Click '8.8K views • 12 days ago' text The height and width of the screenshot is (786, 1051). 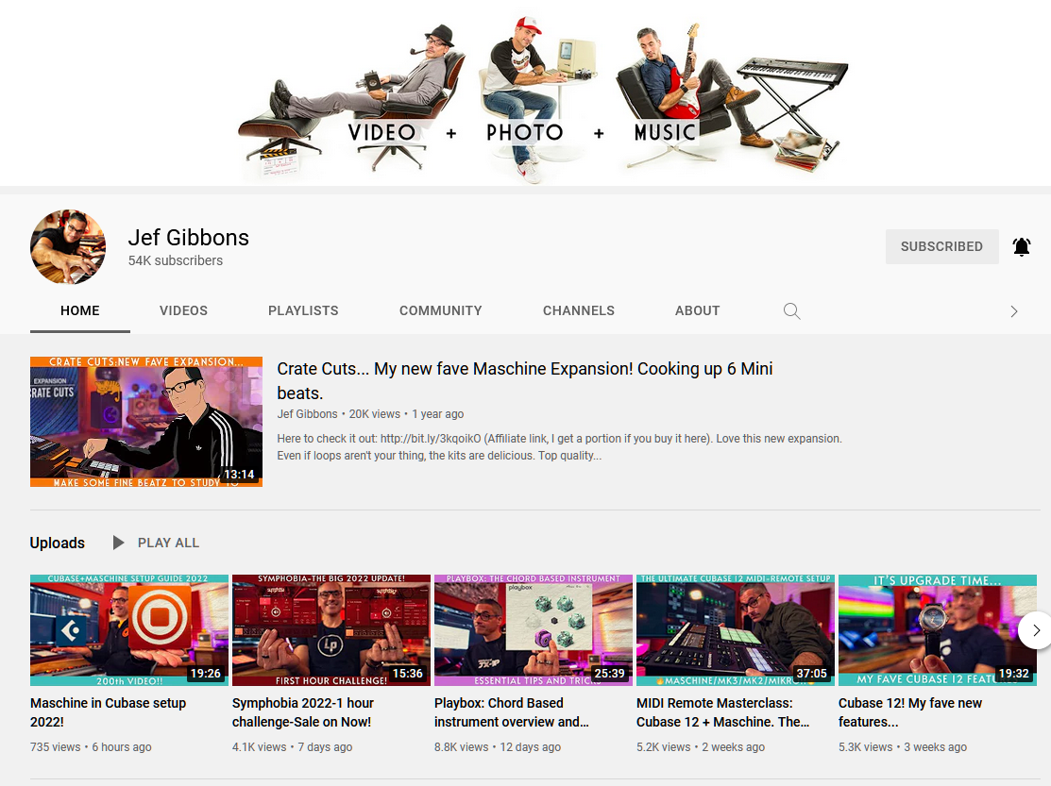click(498, 747)
